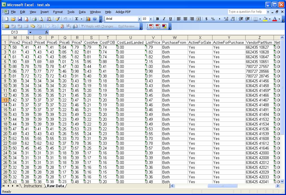Expand the Name Box dropdown arrow

[x=30, y=32]
